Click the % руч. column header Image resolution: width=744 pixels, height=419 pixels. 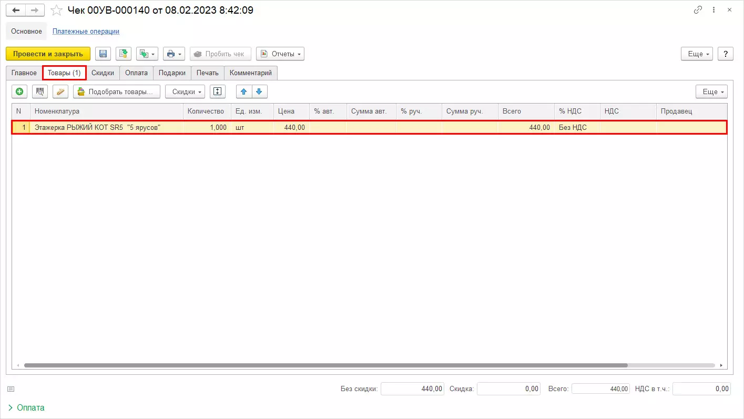pos(419,111)
